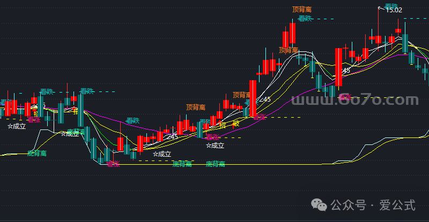Select the ☆成立 marker directly above two 底背离 labels
This screenshot has height=222, width=429.
(x=162, y=154)
